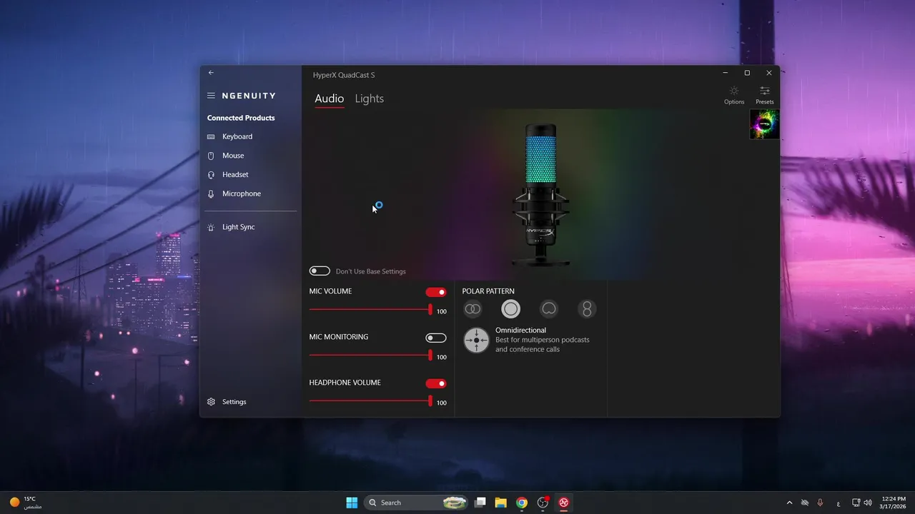The height and width of the screenshot is (514, 915).
Task: Click the mouse icon in the sidebar
Action: tap(211, 156)
